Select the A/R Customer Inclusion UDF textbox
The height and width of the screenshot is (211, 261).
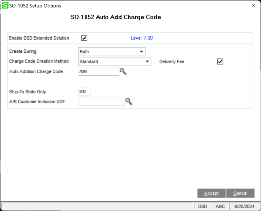(x=101, y=102)
